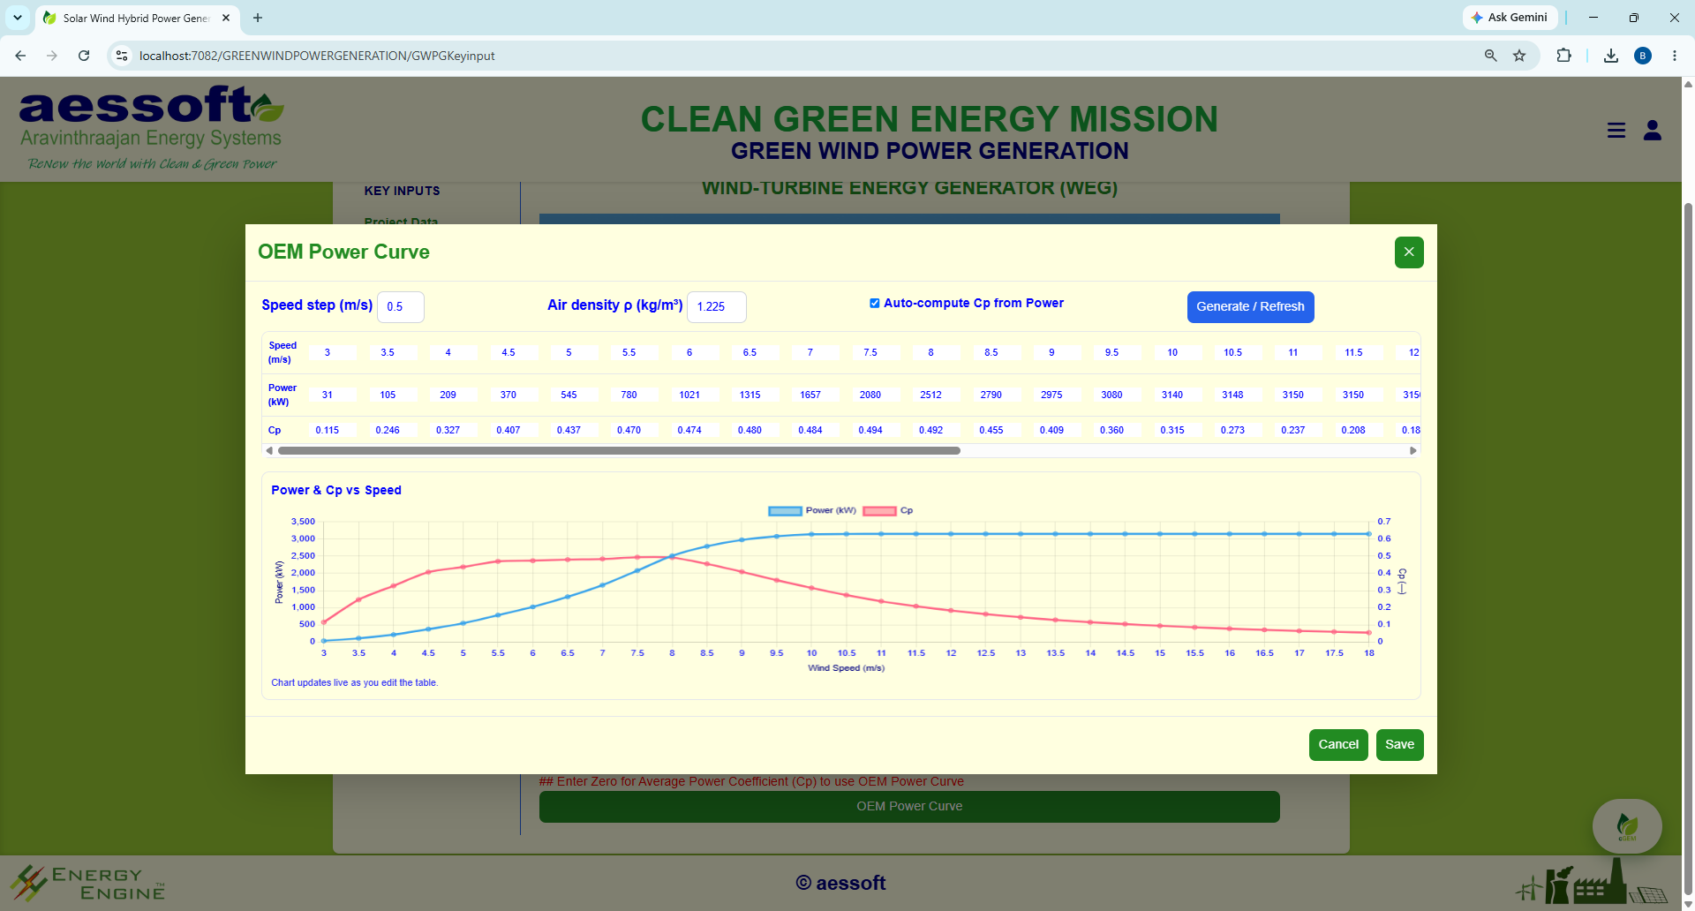Click the Cancel button
The height and width of the screenshot is (911, 1695).
(1338, 745)
